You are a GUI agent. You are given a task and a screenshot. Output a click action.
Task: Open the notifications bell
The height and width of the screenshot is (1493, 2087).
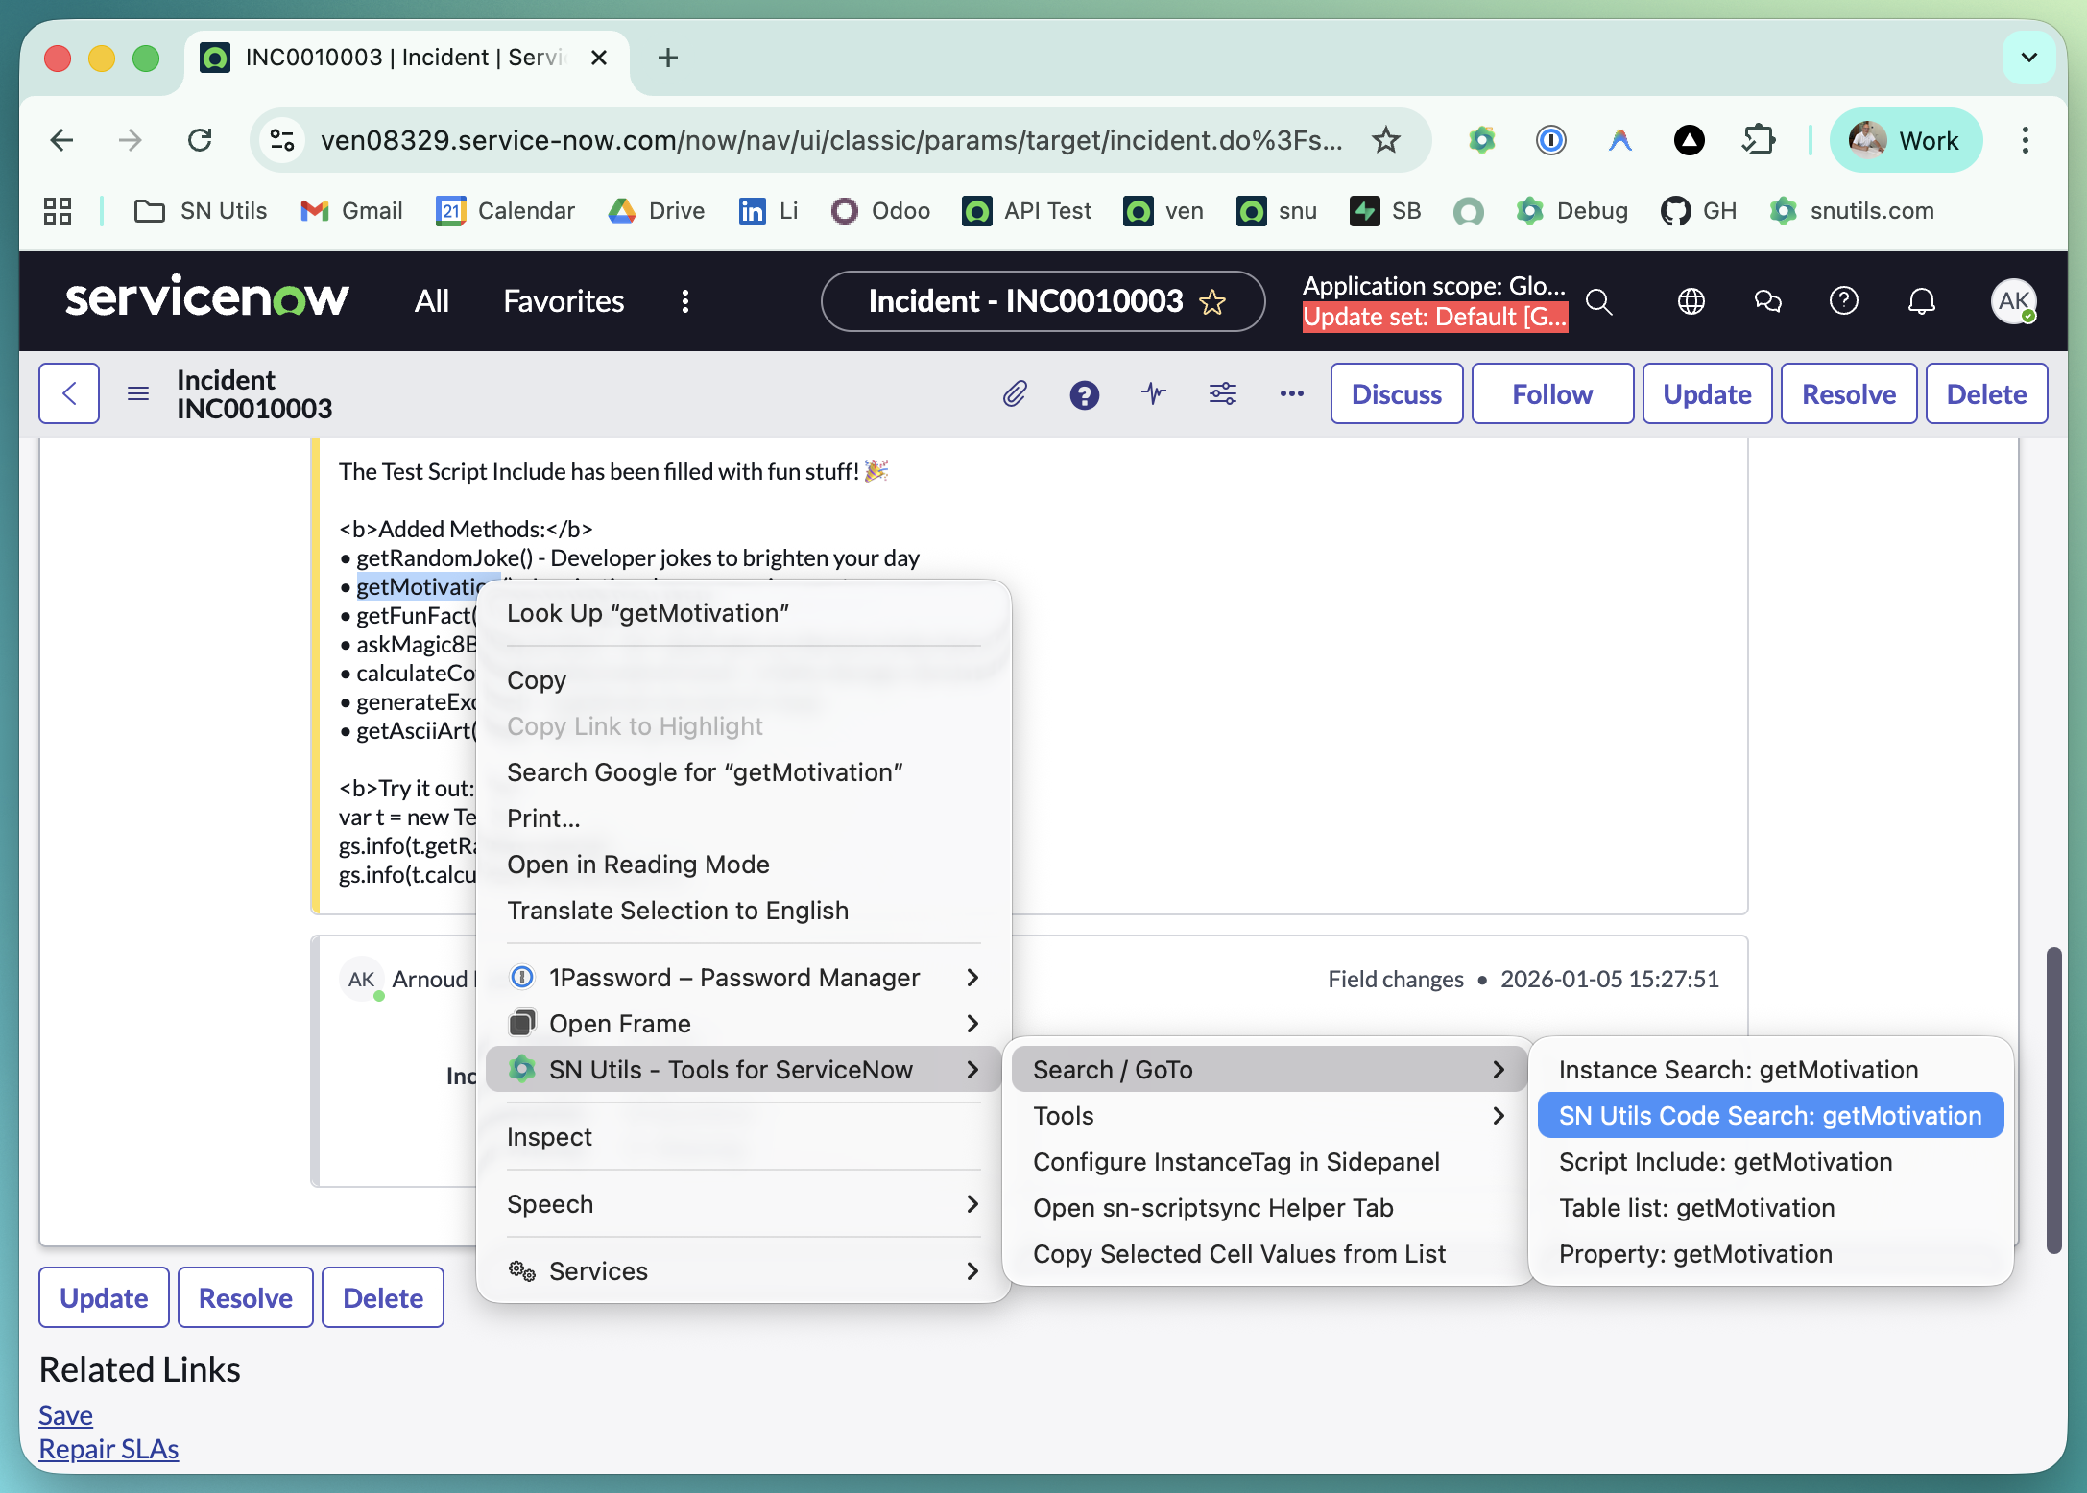(1921, 300)
